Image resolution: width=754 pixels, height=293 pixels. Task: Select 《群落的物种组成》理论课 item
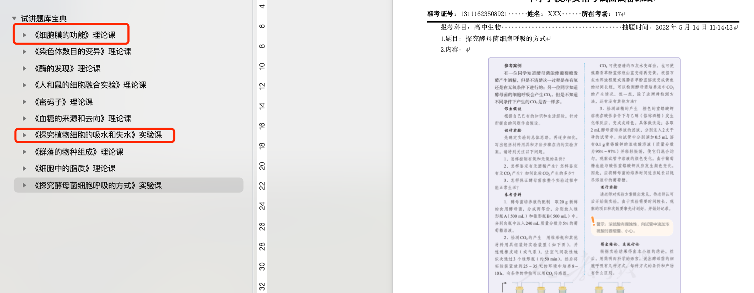click(79, 152)
